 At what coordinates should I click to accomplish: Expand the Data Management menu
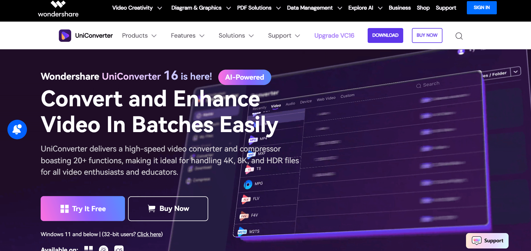pyautogui.click(x=314, y=8)
